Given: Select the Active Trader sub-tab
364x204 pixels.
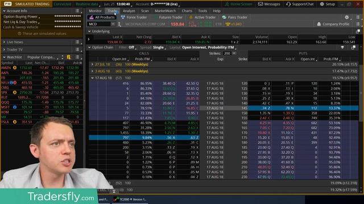Looking at the screenshot, I should 202,18.
